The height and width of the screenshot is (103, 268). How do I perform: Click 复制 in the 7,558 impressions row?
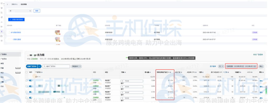(261, 81)
